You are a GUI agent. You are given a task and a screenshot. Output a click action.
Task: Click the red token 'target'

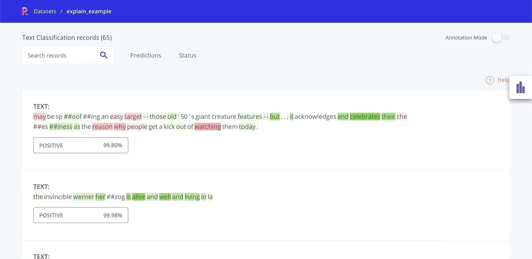coord(133,117)
